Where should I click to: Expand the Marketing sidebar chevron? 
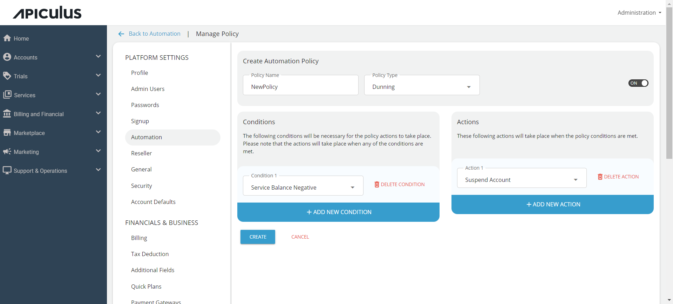click(x=98, y=151)
